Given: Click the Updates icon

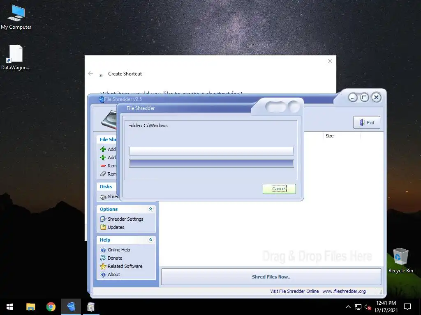Looking at the screenshot, I should (103, 227).
